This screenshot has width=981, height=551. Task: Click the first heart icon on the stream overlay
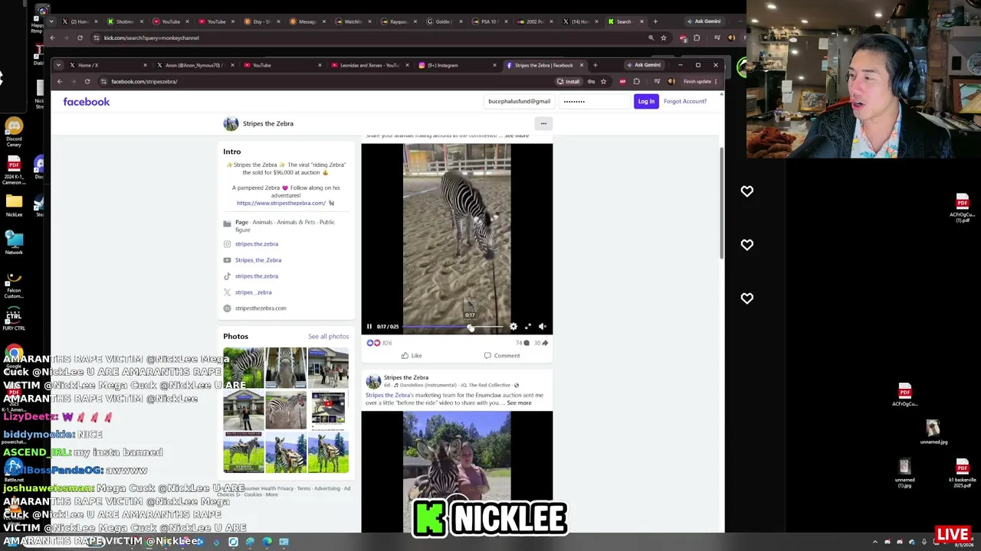(747, 191)
